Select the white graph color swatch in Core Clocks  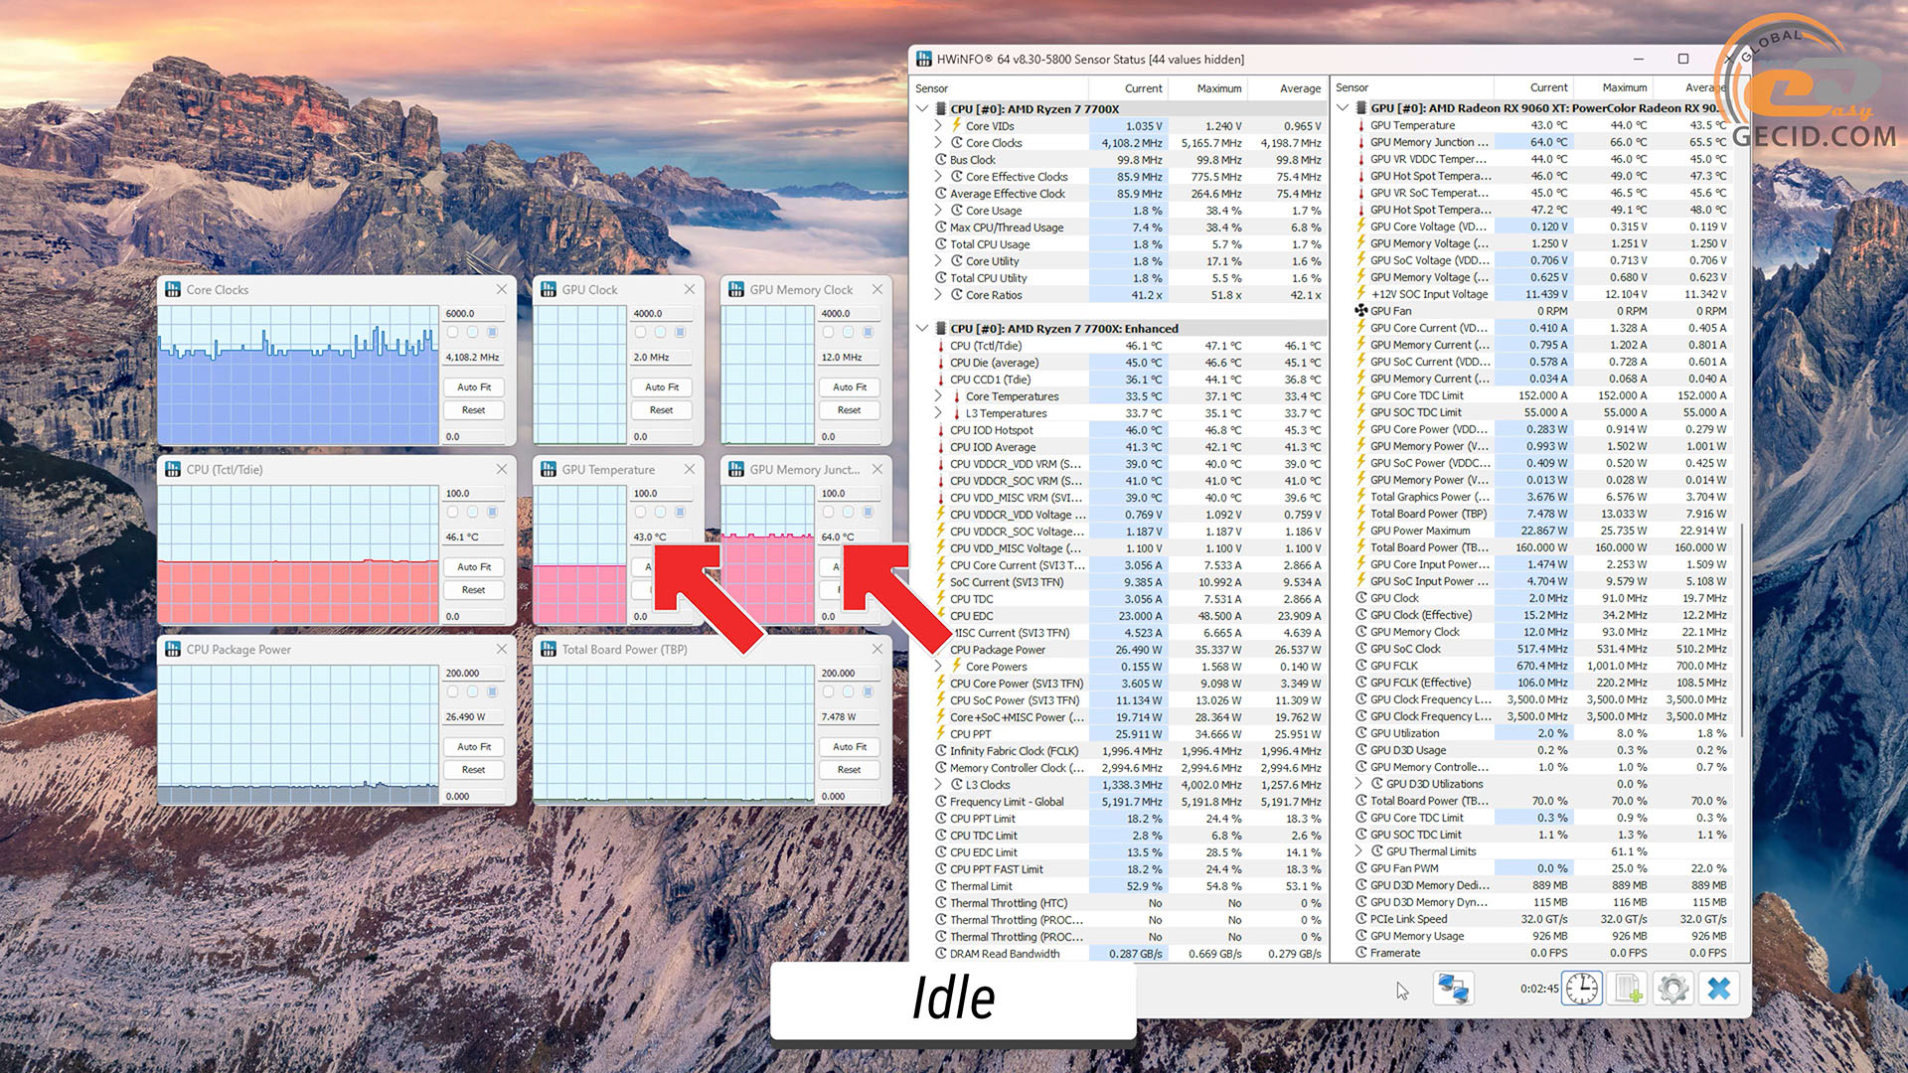[x=453, y=333]
